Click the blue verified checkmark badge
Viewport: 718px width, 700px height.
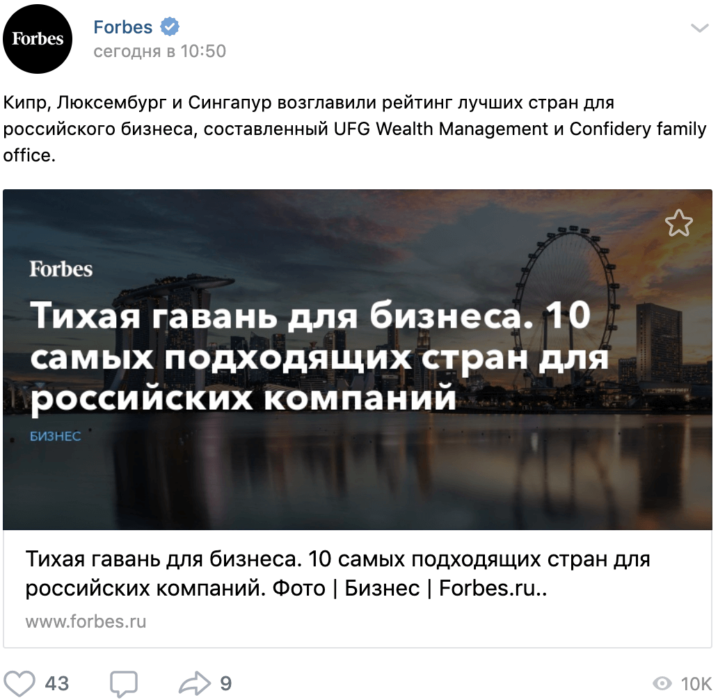(170, 27)
